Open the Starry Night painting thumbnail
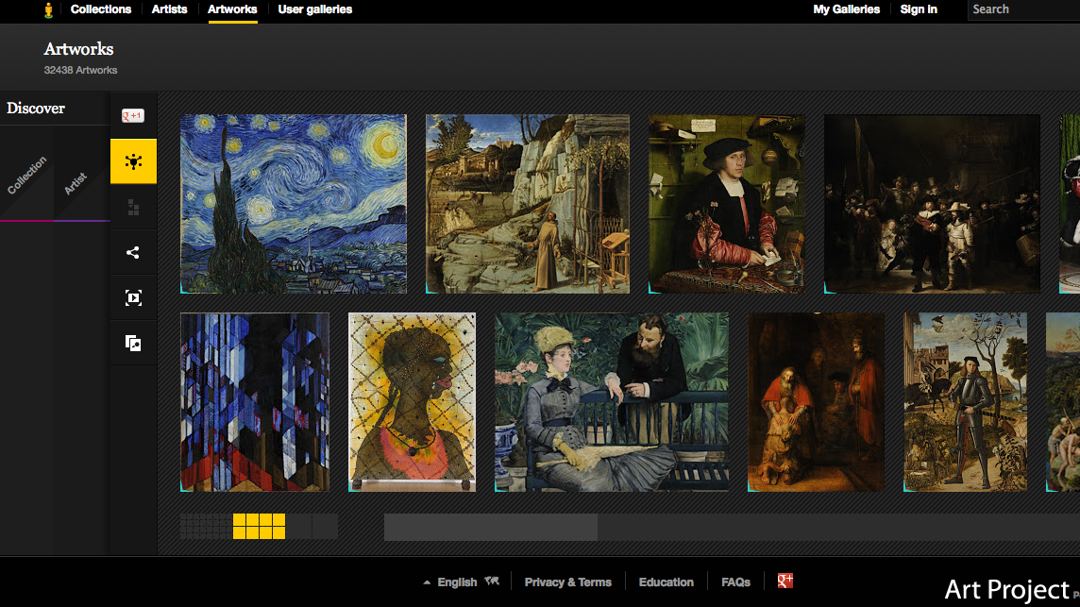The image size is (1080, 607). (x=294, y=204)
